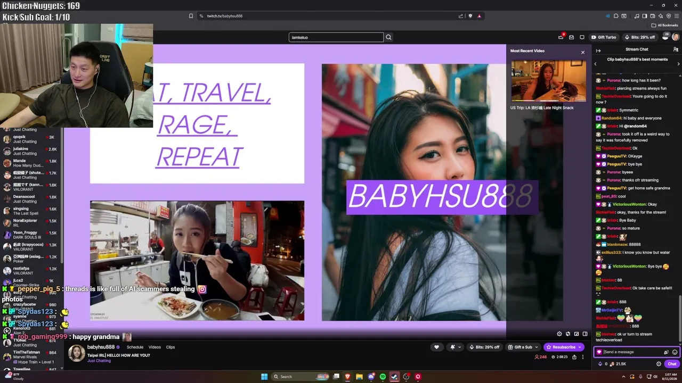Open the Yoon_Froggy channel in sidebar
The height and width of the screenshot is (383, 682).
click(31, 235)
